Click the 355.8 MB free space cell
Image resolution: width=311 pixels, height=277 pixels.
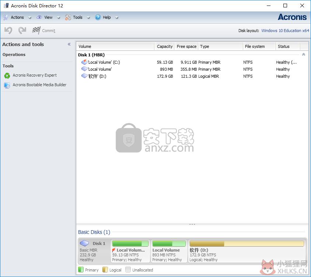coord(189,69)
